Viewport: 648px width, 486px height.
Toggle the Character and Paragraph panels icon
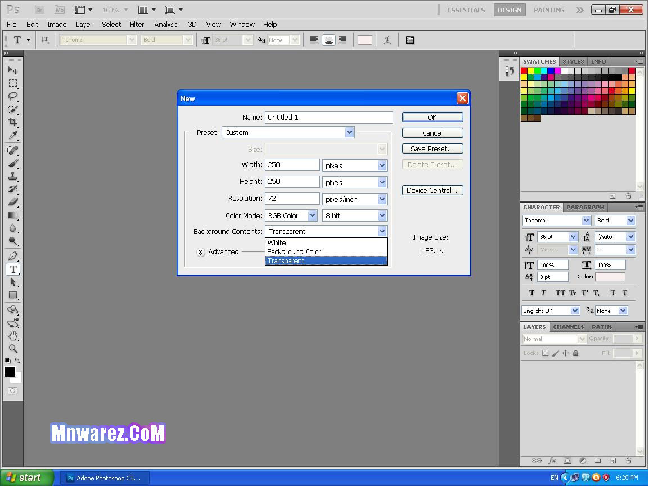pyautogui.click(x=410, y=40)
